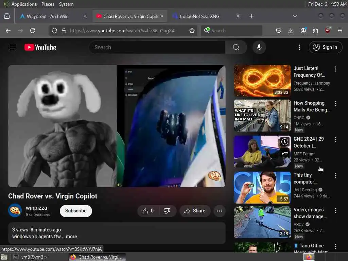Go to YouTube home via the logo
348x261 pixels.
[x=40, y=48]
